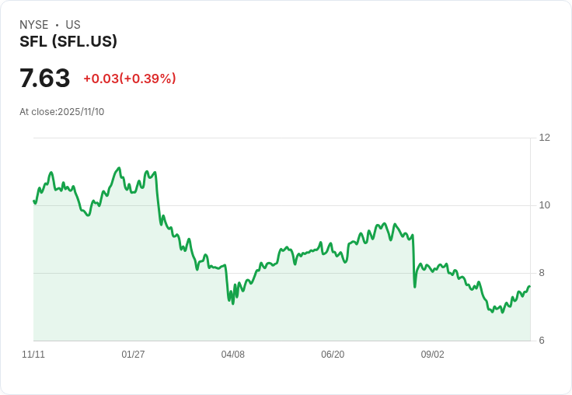Select the 09/02 date on time axis
This screenshot has width=572, height=395.
click(433, 355)
